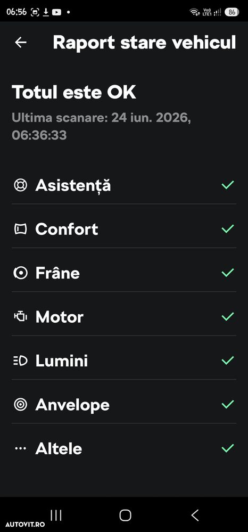
Task: Open the Frâne status row
Action: coord(124,273)
